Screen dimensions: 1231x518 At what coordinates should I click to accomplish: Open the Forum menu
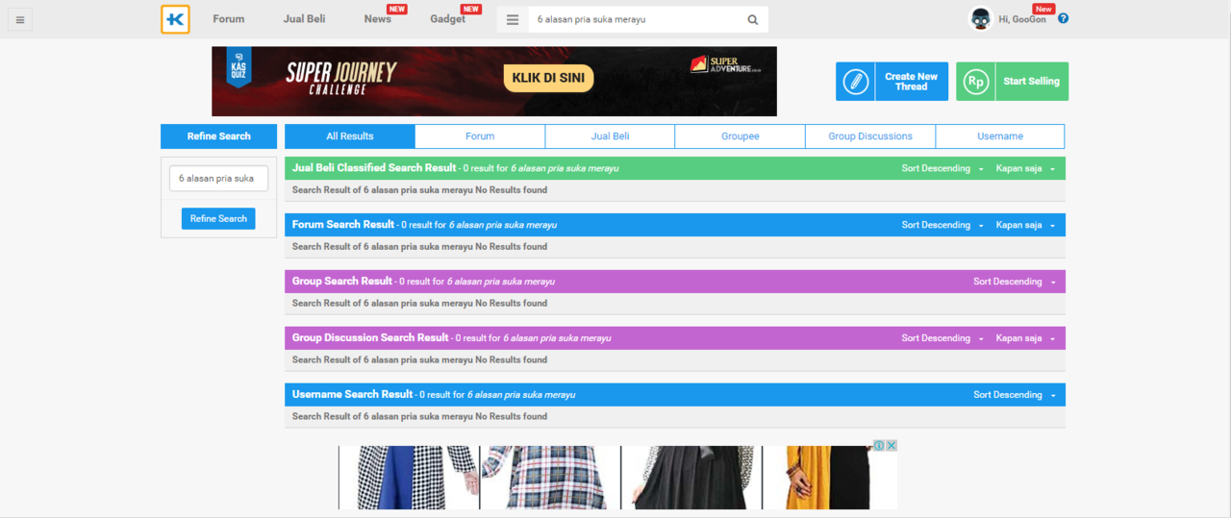tap(229, 19)
